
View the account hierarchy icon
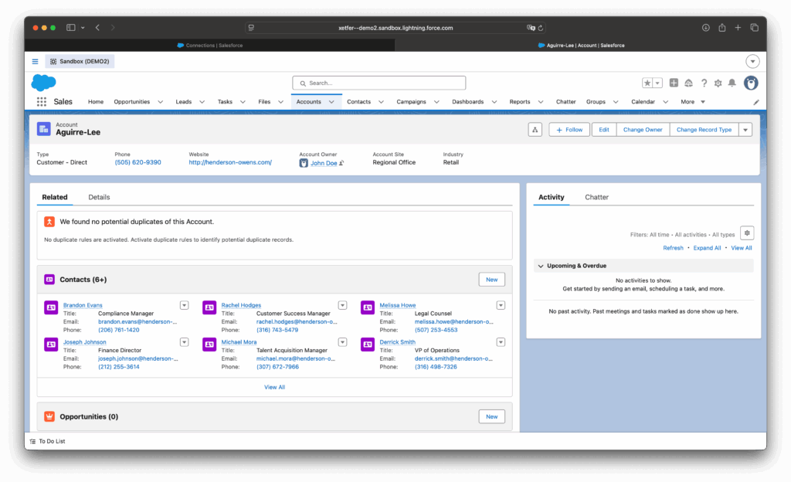(535, 130)
